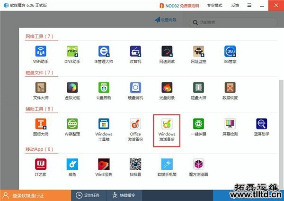Select the 网络工具 (7) heading
Viewport: 284px width, 201px height.
coord(39,37)
